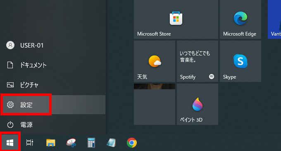Open the 天気 weather tile
The image size is (281, 151).
pos(155,61)
